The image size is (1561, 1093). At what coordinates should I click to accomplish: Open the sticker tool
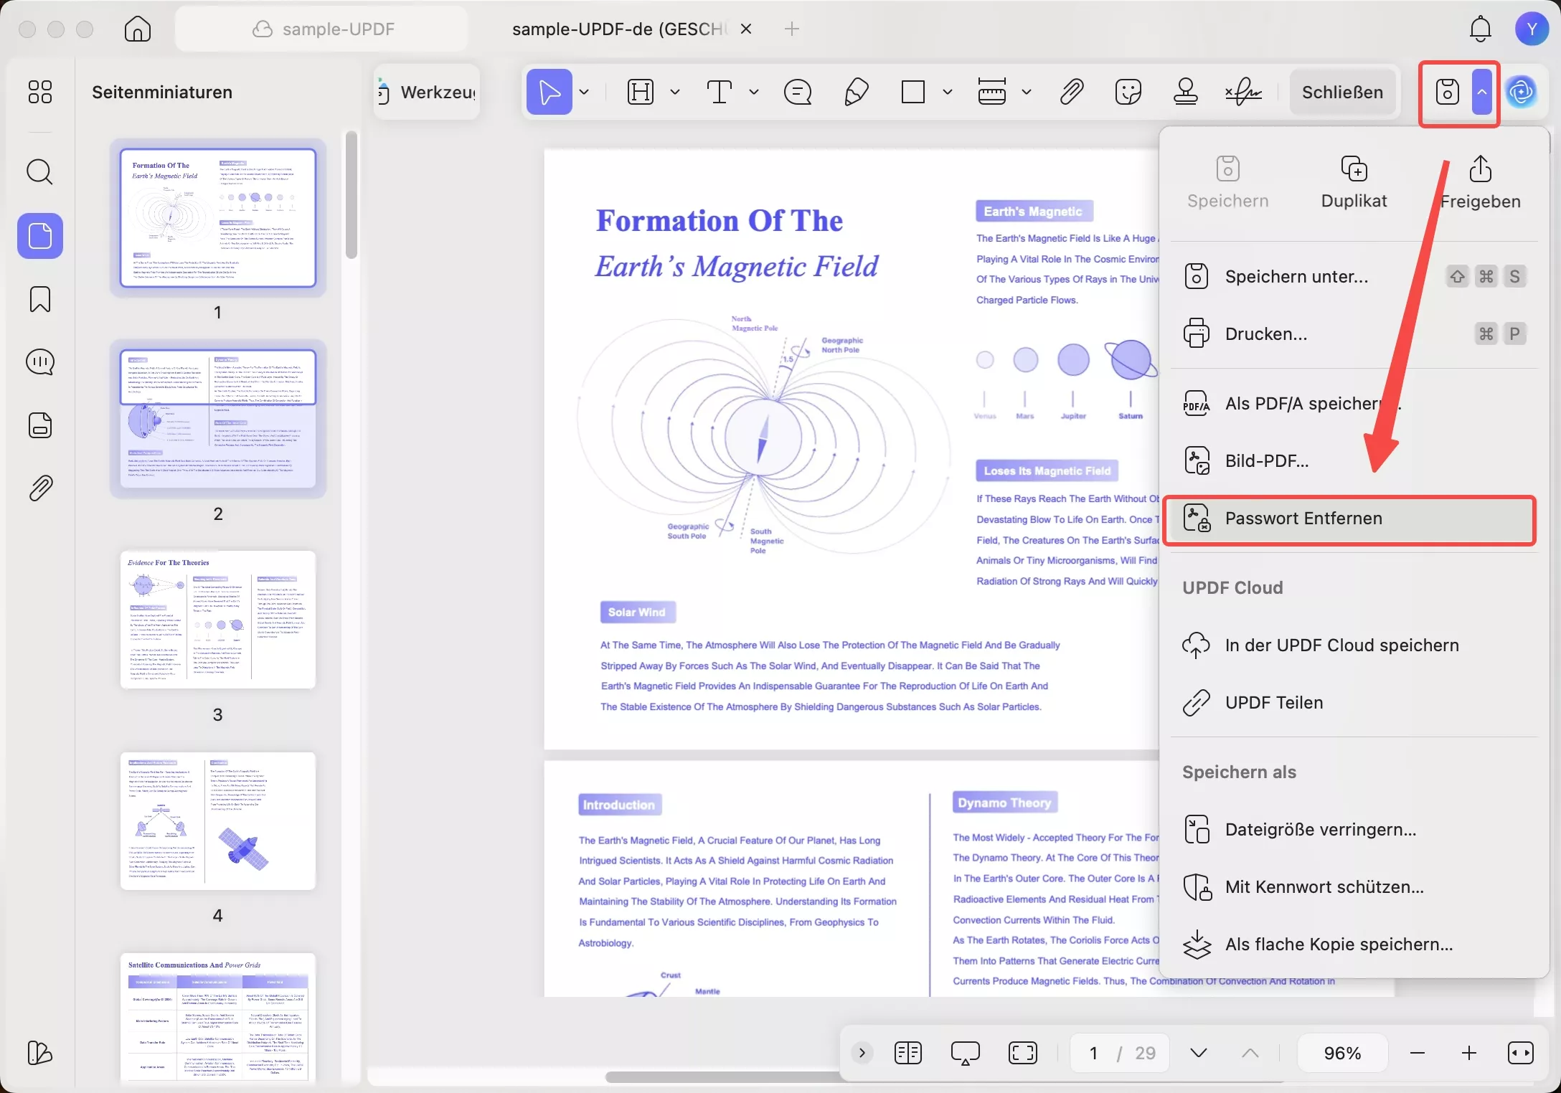click(1128, 92)
